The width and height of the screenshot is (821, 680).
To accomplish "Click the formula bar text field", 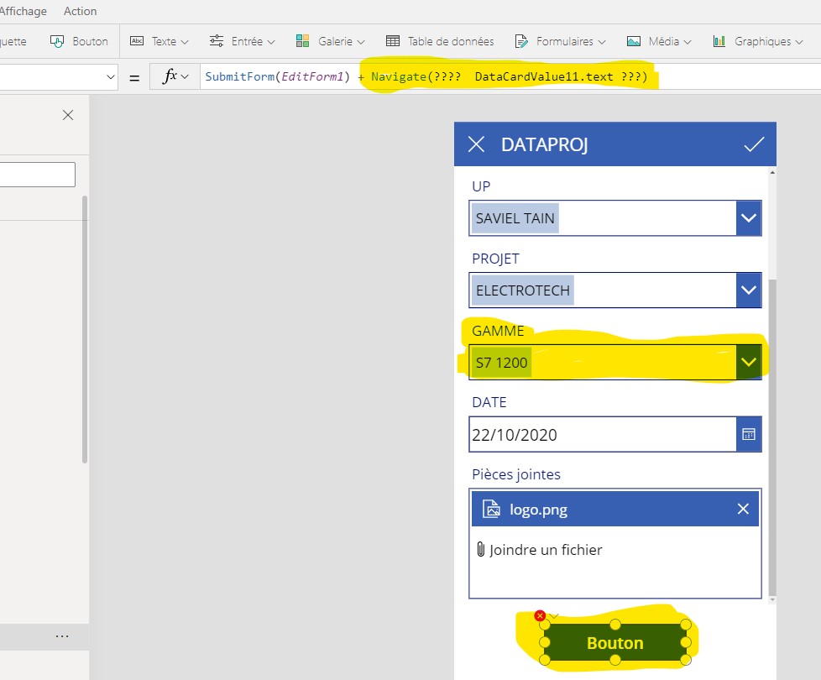I will click(510, 77).
